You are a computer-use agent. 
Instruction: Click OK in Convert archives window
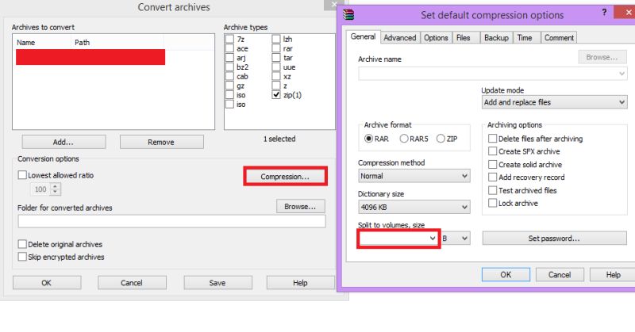tap(47, 283)
